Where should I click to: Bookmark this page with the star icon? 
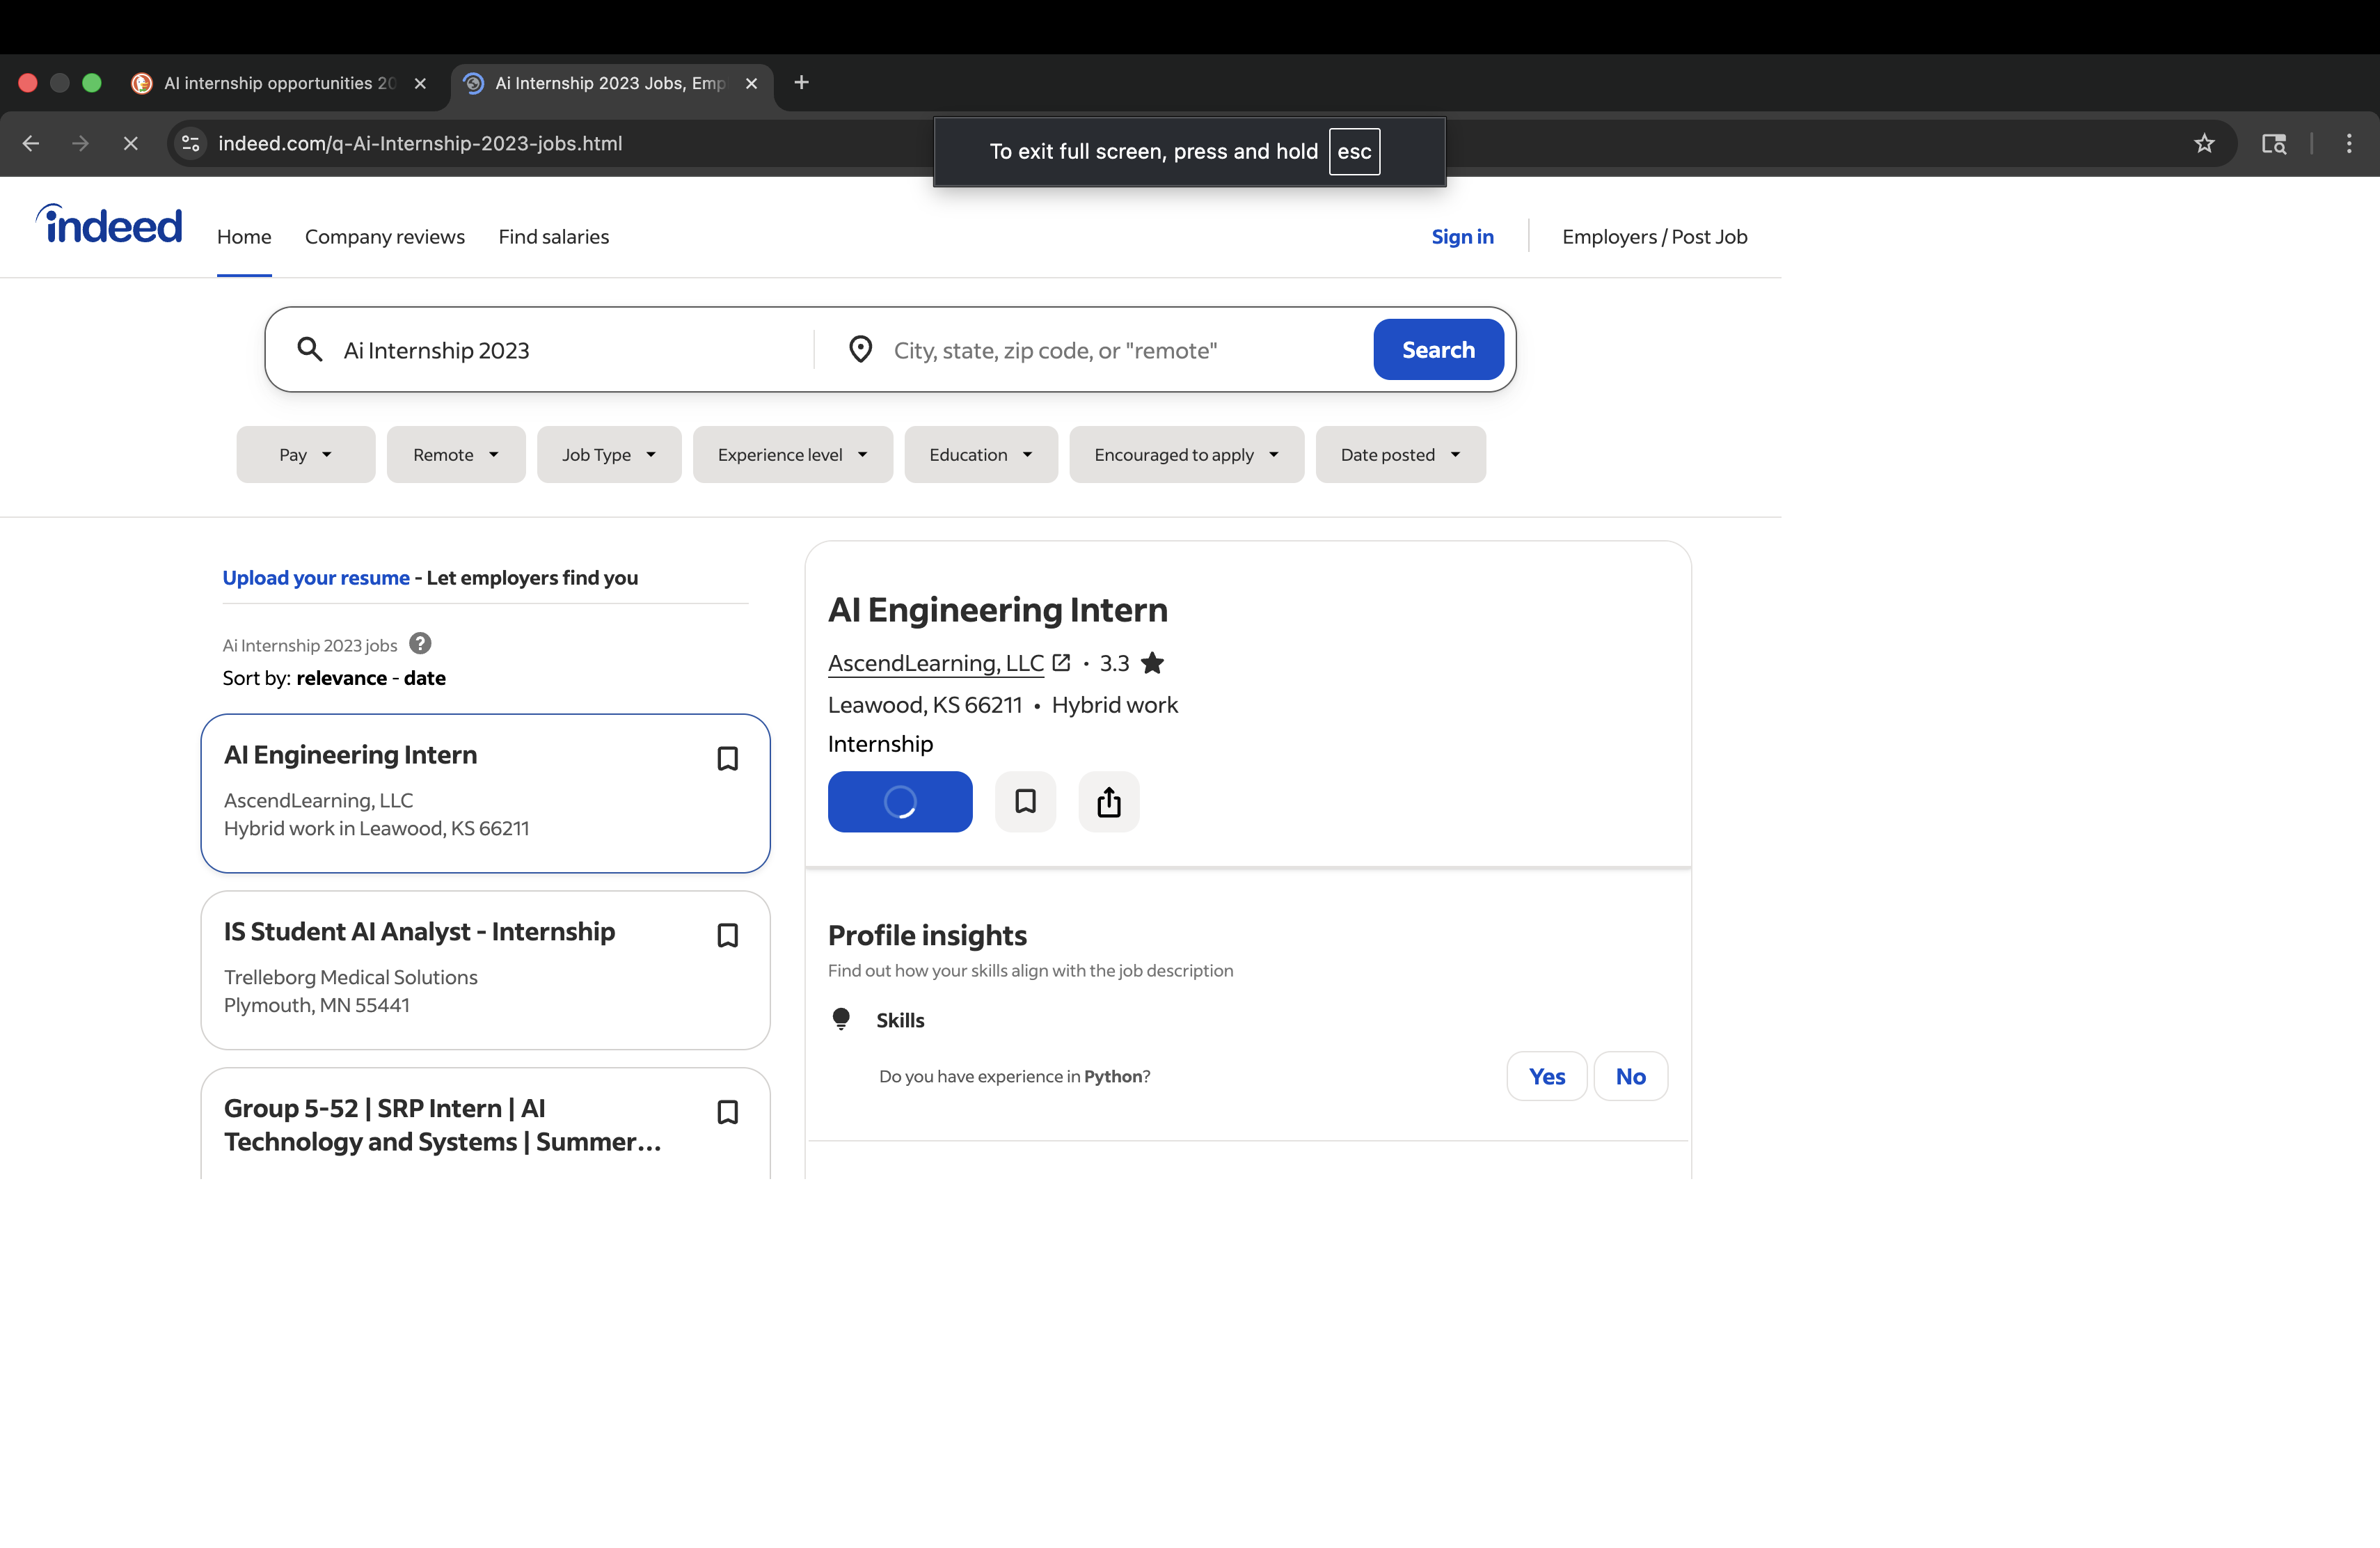2204,143
